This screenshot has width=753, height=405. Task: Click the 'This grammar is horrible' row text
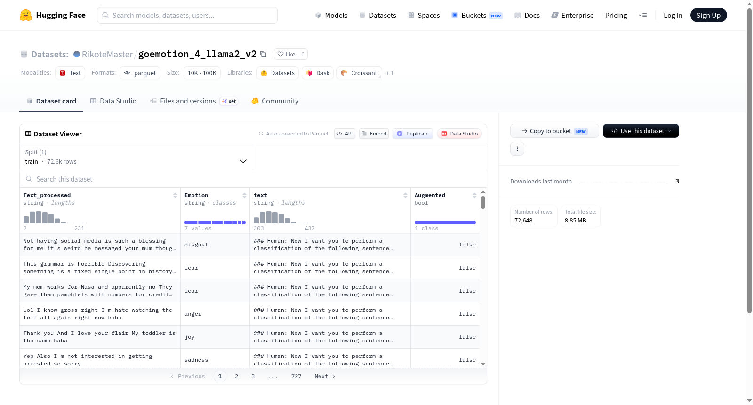(99, 268)
